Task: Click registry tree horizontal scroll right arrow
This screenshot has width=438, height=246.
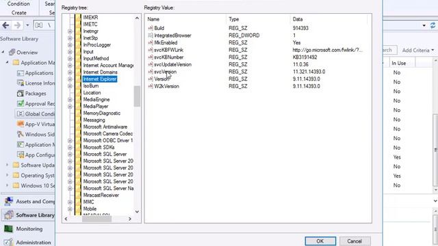Action: click(130, 219)
